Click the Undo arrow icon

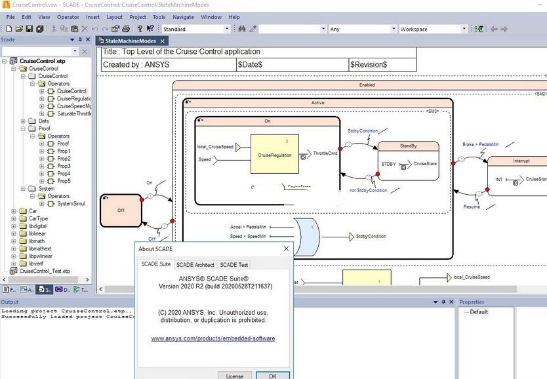(x=94, y=29)
